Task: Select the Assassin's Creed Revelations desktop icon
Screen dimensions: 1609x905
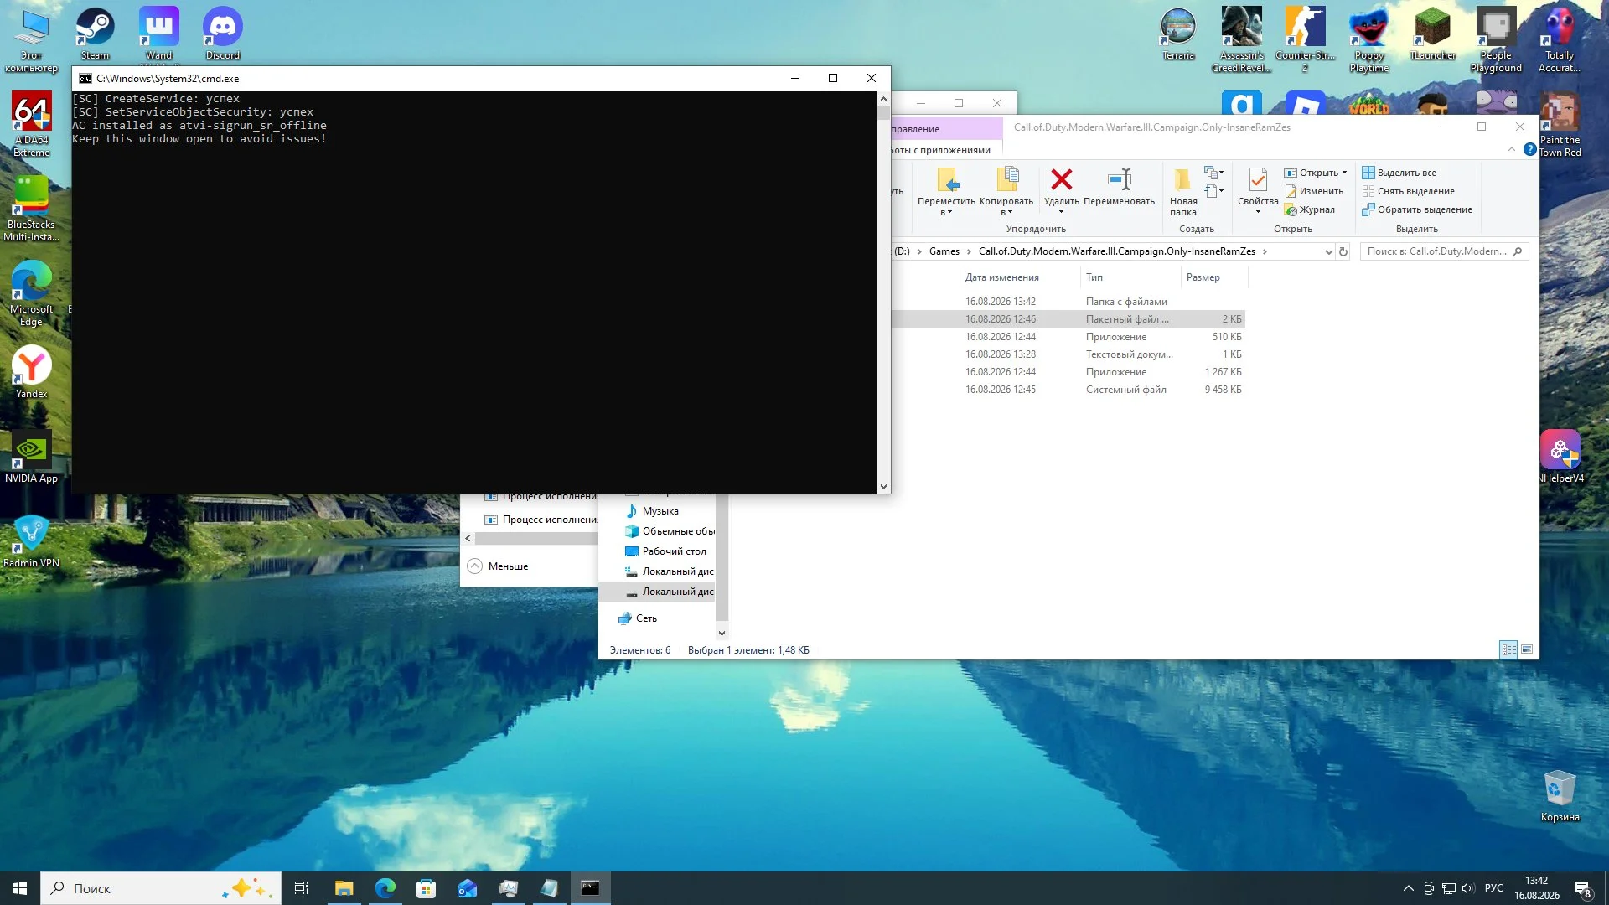Action: [1241, 39]
